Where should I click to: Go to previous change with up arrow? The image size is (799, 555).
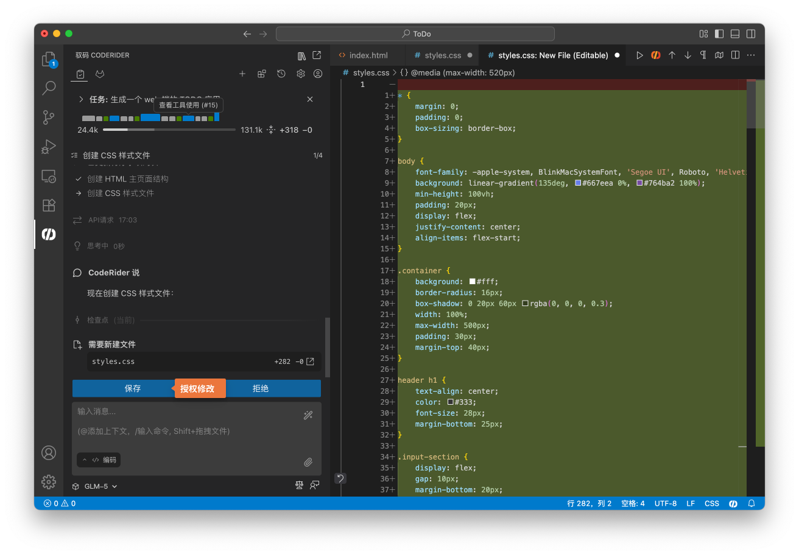click(x=672, y=55)
